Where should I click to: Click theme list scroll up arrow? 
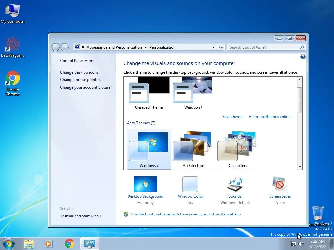click(299, 80)
